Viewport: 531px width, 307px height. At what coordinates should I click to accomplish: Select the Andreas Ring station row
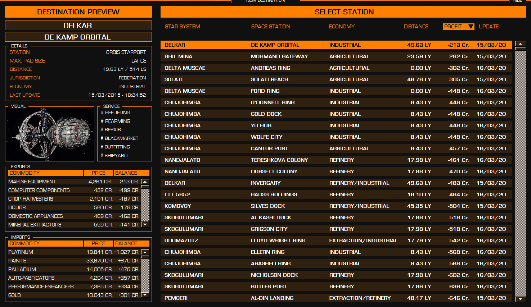pyautogui.click(x=336, y=68)
